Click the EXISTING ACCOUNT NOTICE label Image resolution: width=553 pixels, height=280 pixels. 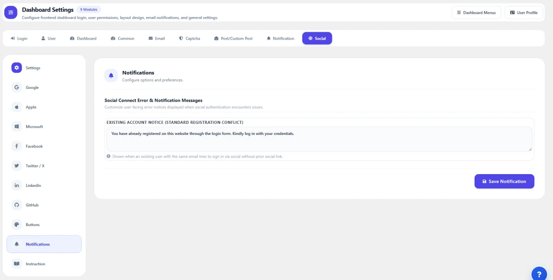click(x=175, y=122)
